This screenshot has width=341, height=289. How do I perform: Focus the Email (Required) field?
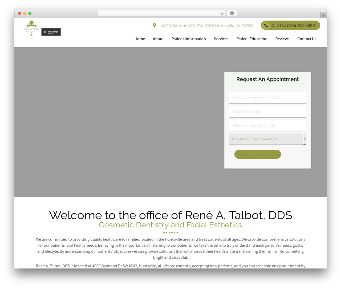268,112
